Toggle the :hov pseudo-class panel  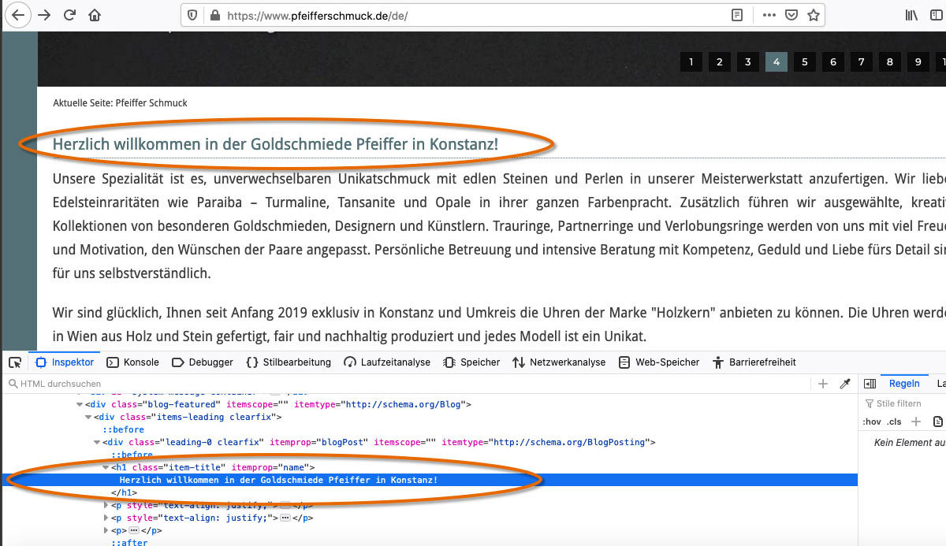coord(873,422)
